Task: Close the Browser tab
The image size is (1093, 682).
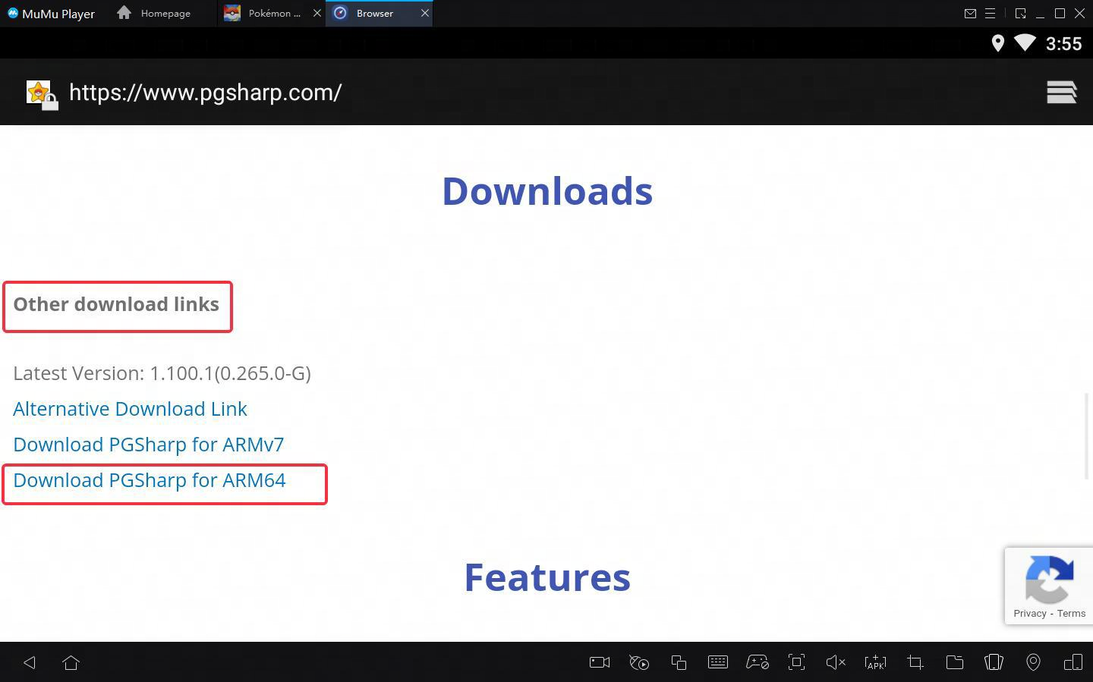Action: pyautogui.click(x=425, y=13)
